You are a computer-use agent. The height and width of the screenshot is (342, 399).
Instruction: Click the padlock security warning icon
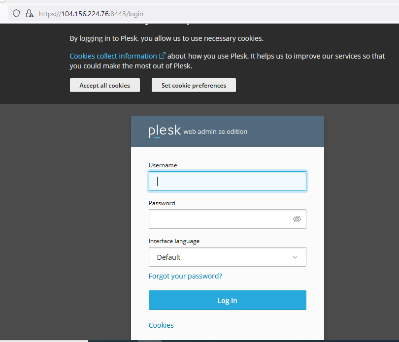(x=30, y=13)
